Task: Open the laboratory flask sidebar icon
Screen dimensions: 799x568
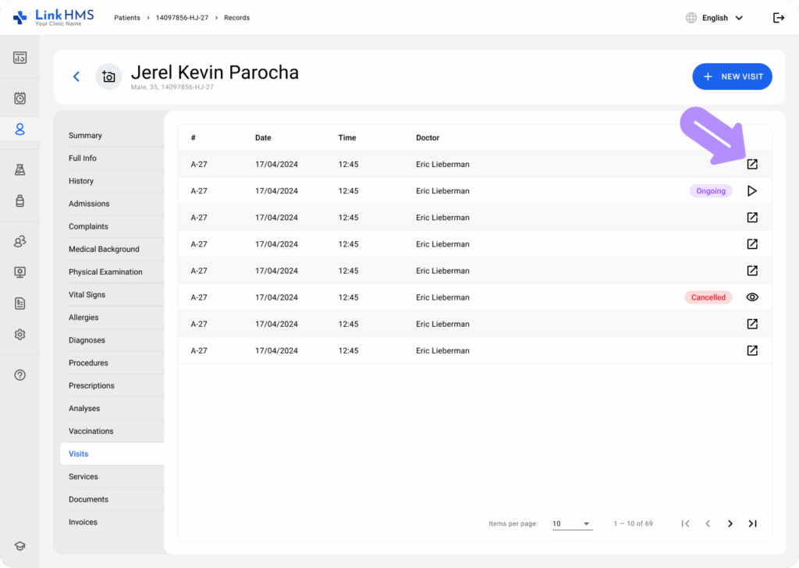Action: (20, 170)
